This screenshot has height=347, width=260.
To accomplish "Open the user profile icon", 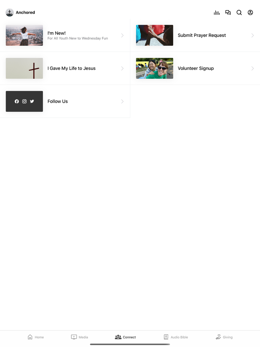I will [x=250, y=12].
